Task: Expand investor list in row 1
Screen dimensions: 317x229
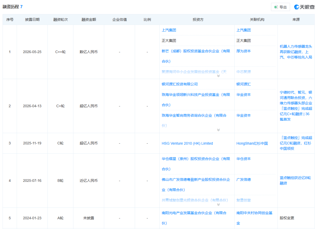Action: pyautogui.click(x=218, y=76)
